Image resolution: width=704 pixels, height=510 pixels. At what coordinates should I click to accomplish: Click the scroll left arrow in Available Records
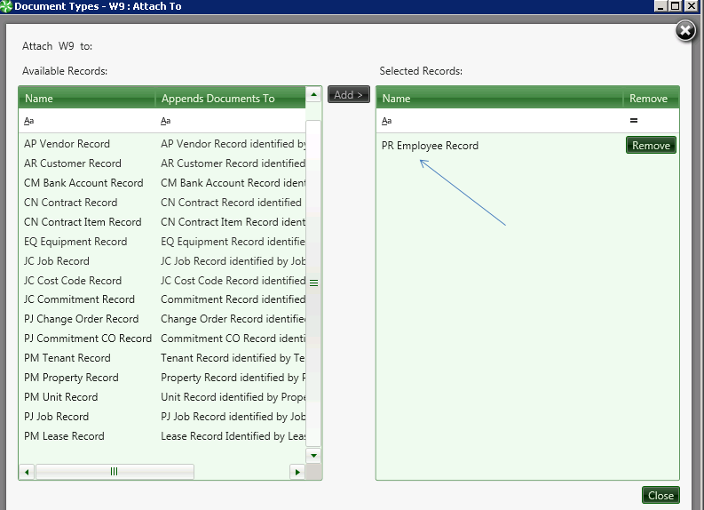(x=27, y=472)
